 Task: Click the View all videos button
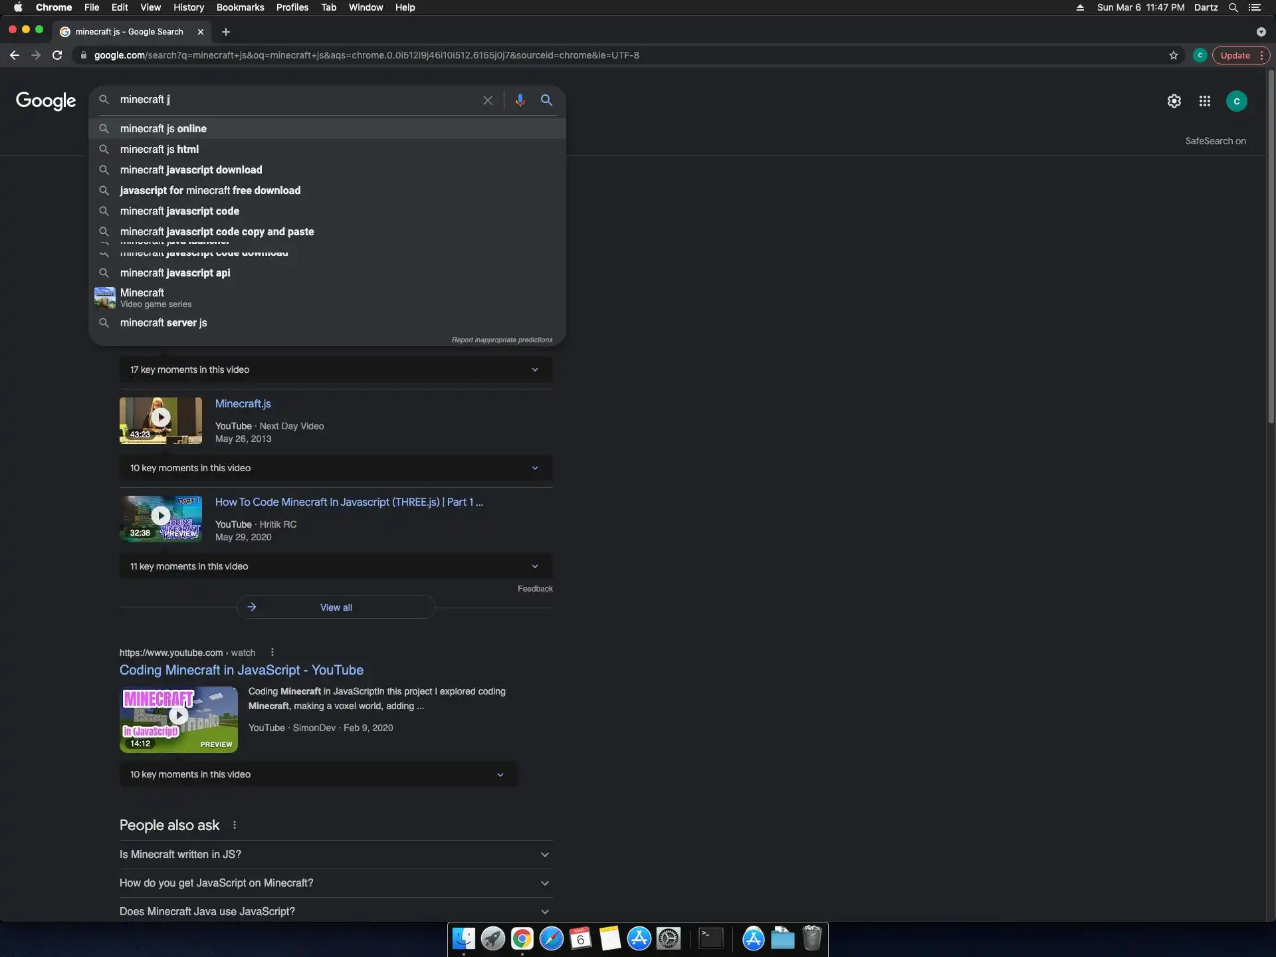[x=336, y=607]
